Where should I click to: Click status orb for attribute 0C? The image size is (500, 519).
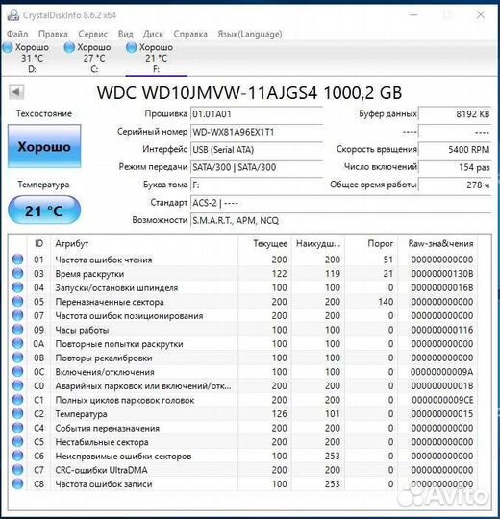18,372
